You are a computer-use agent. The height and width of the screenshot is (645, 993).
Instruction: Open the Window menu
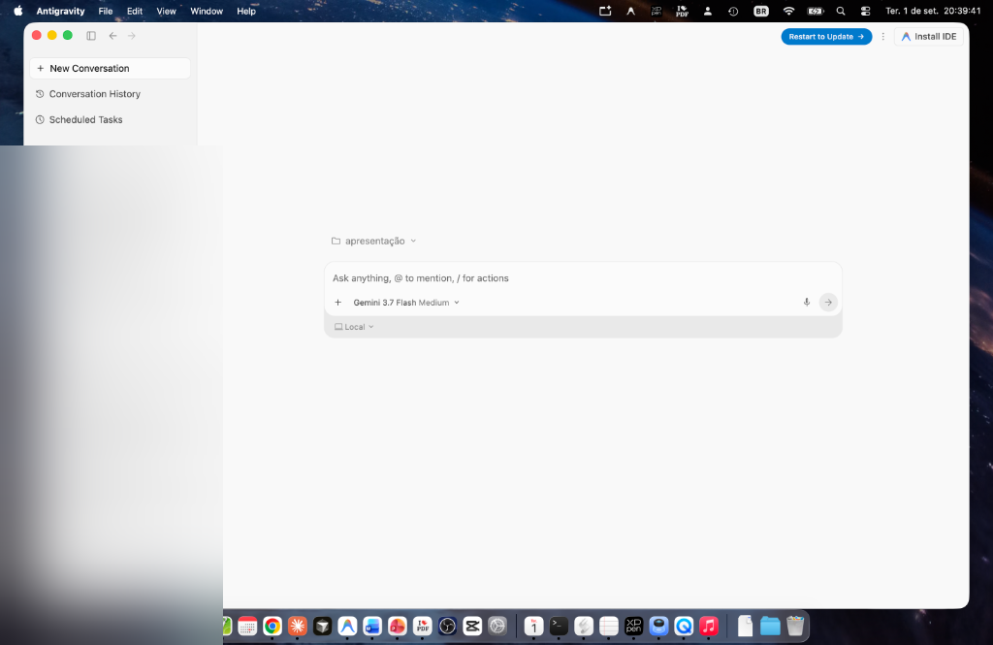[x=207, y=11]
